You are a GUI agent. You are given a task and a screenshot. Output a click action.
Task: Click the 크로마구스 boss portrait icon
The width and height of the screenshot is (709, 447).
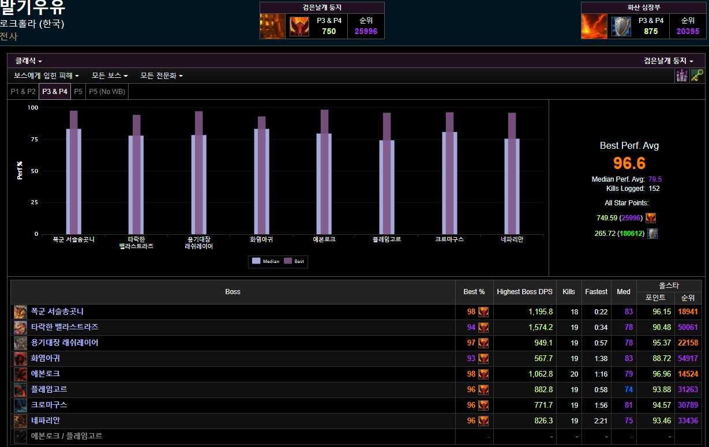coord(20,405)
